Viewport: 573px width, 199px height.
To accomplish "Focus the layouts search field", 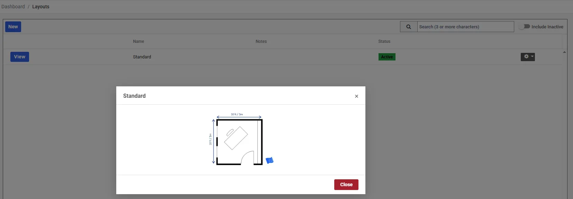I will click(x=465, y=27).
